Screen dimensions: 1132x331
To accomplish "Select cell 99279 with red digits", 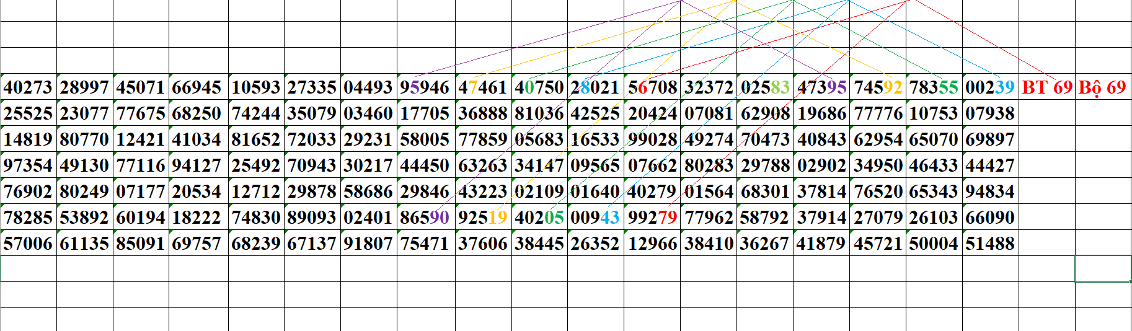I will 652,218.
